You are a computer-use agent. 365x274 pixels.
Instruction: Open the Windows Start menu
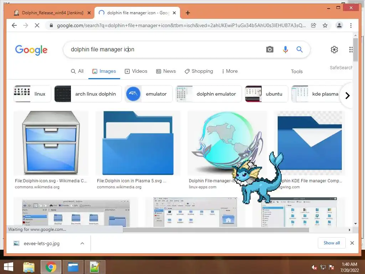point(9,267)
